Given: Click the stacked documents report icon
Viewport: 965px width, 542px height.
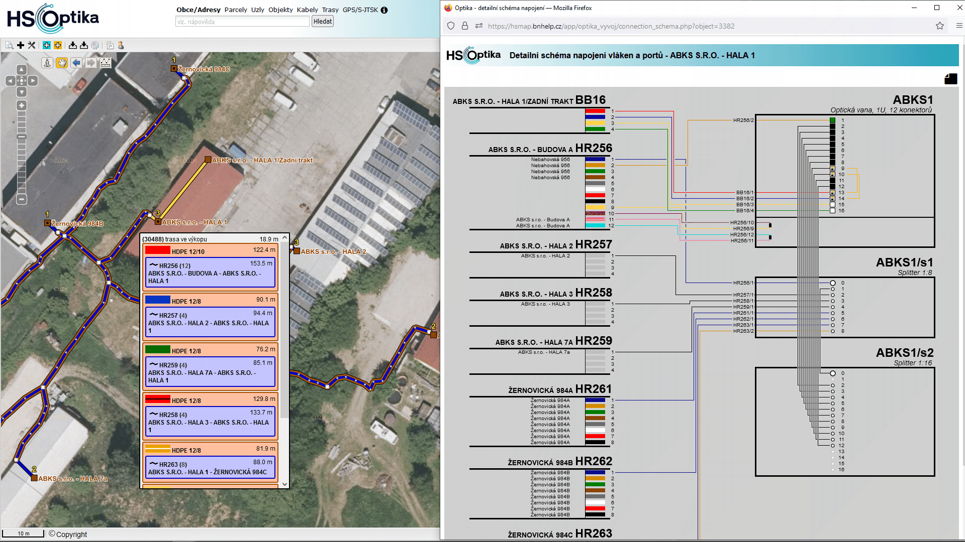Looking at the screenshot, I should click(x=110, y=45).
